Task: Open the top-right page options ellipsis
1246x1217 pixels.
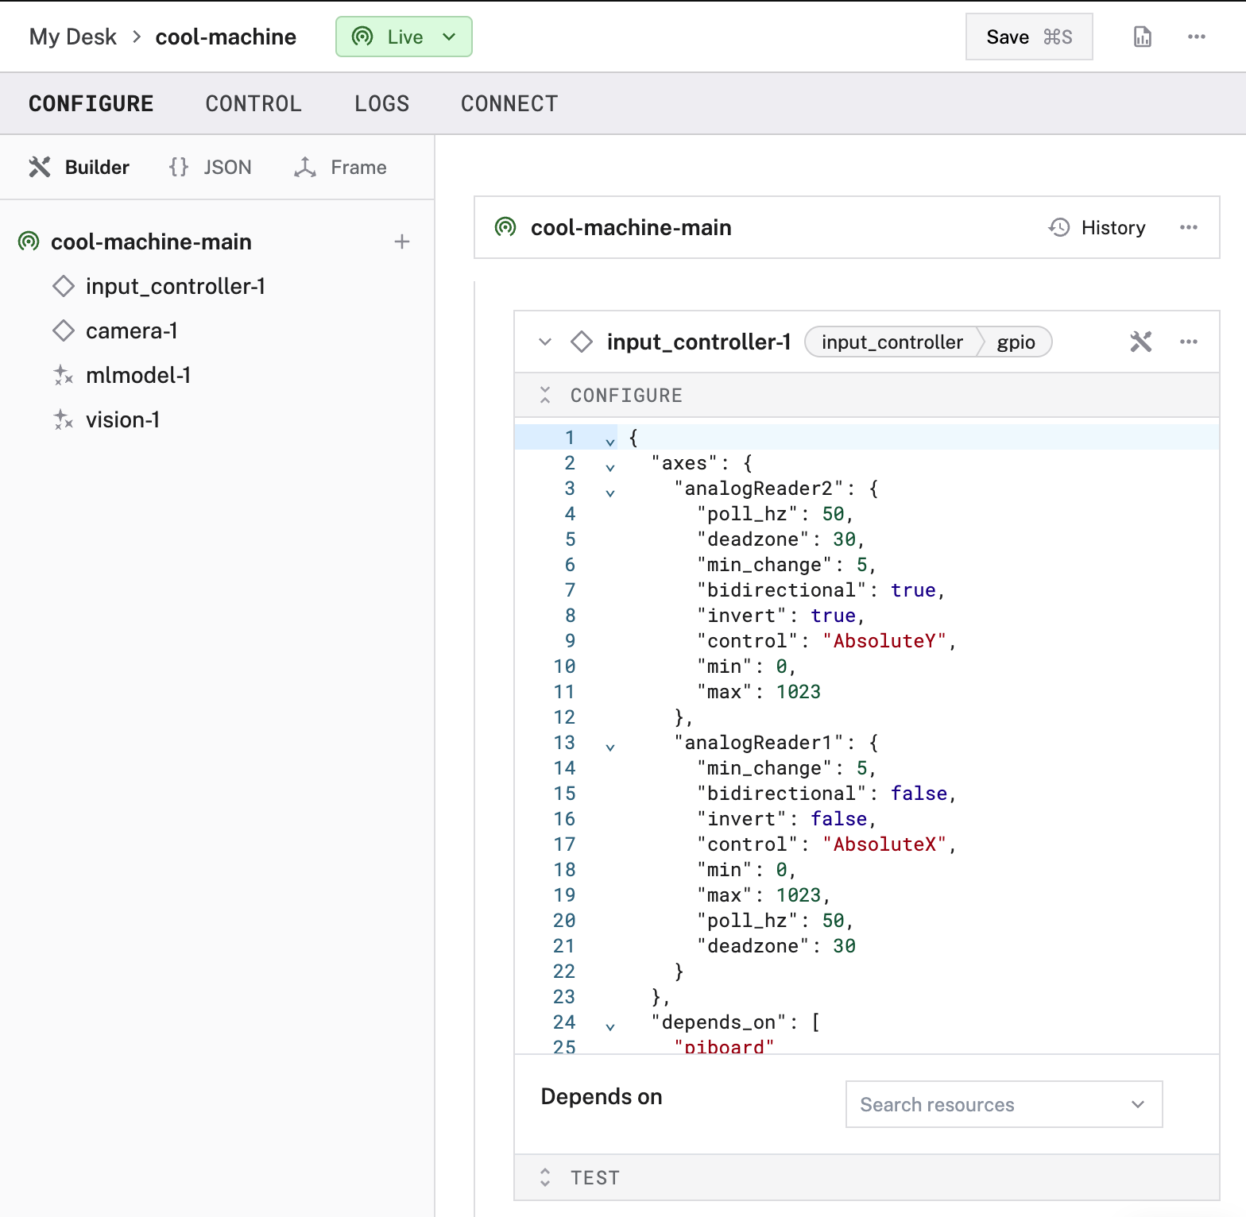Action: click(1196, 37)
